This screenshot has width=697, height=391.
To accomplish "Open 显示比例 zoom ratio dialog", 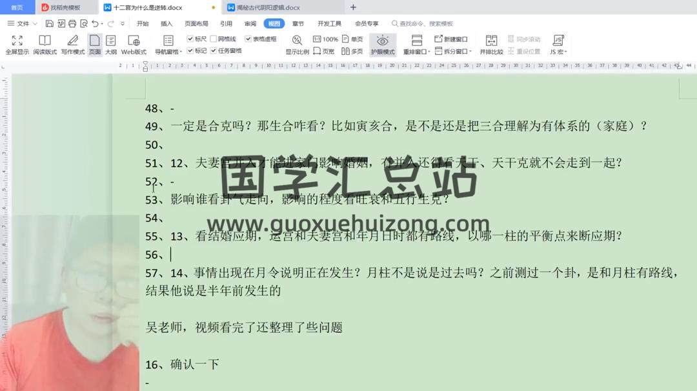I will (297, 45).
